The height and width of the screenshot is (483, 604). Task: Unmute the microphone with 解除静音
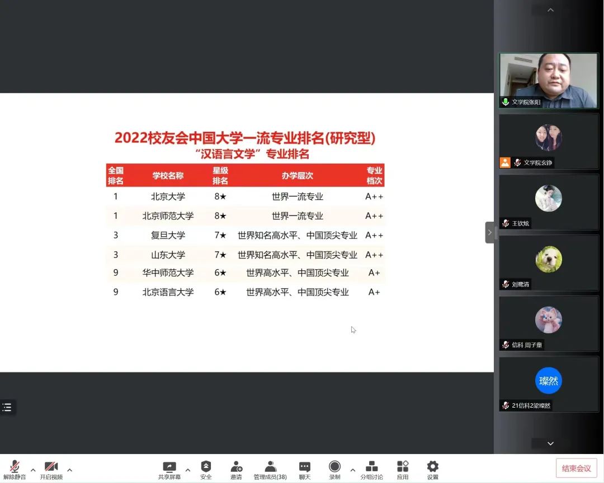(15, 470)
